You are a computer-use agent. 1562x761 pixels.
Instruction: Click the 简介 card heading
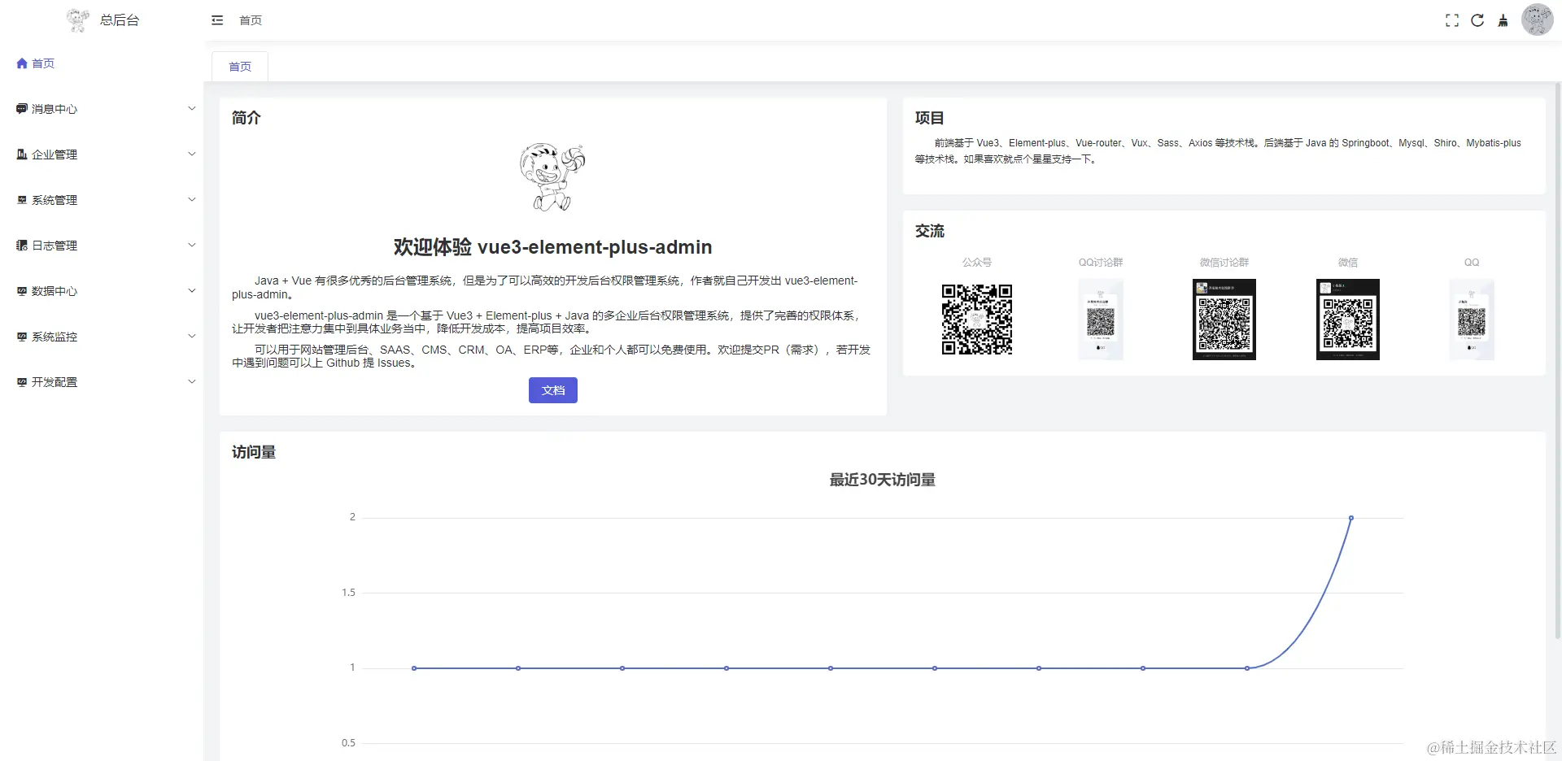coord(247,118)
